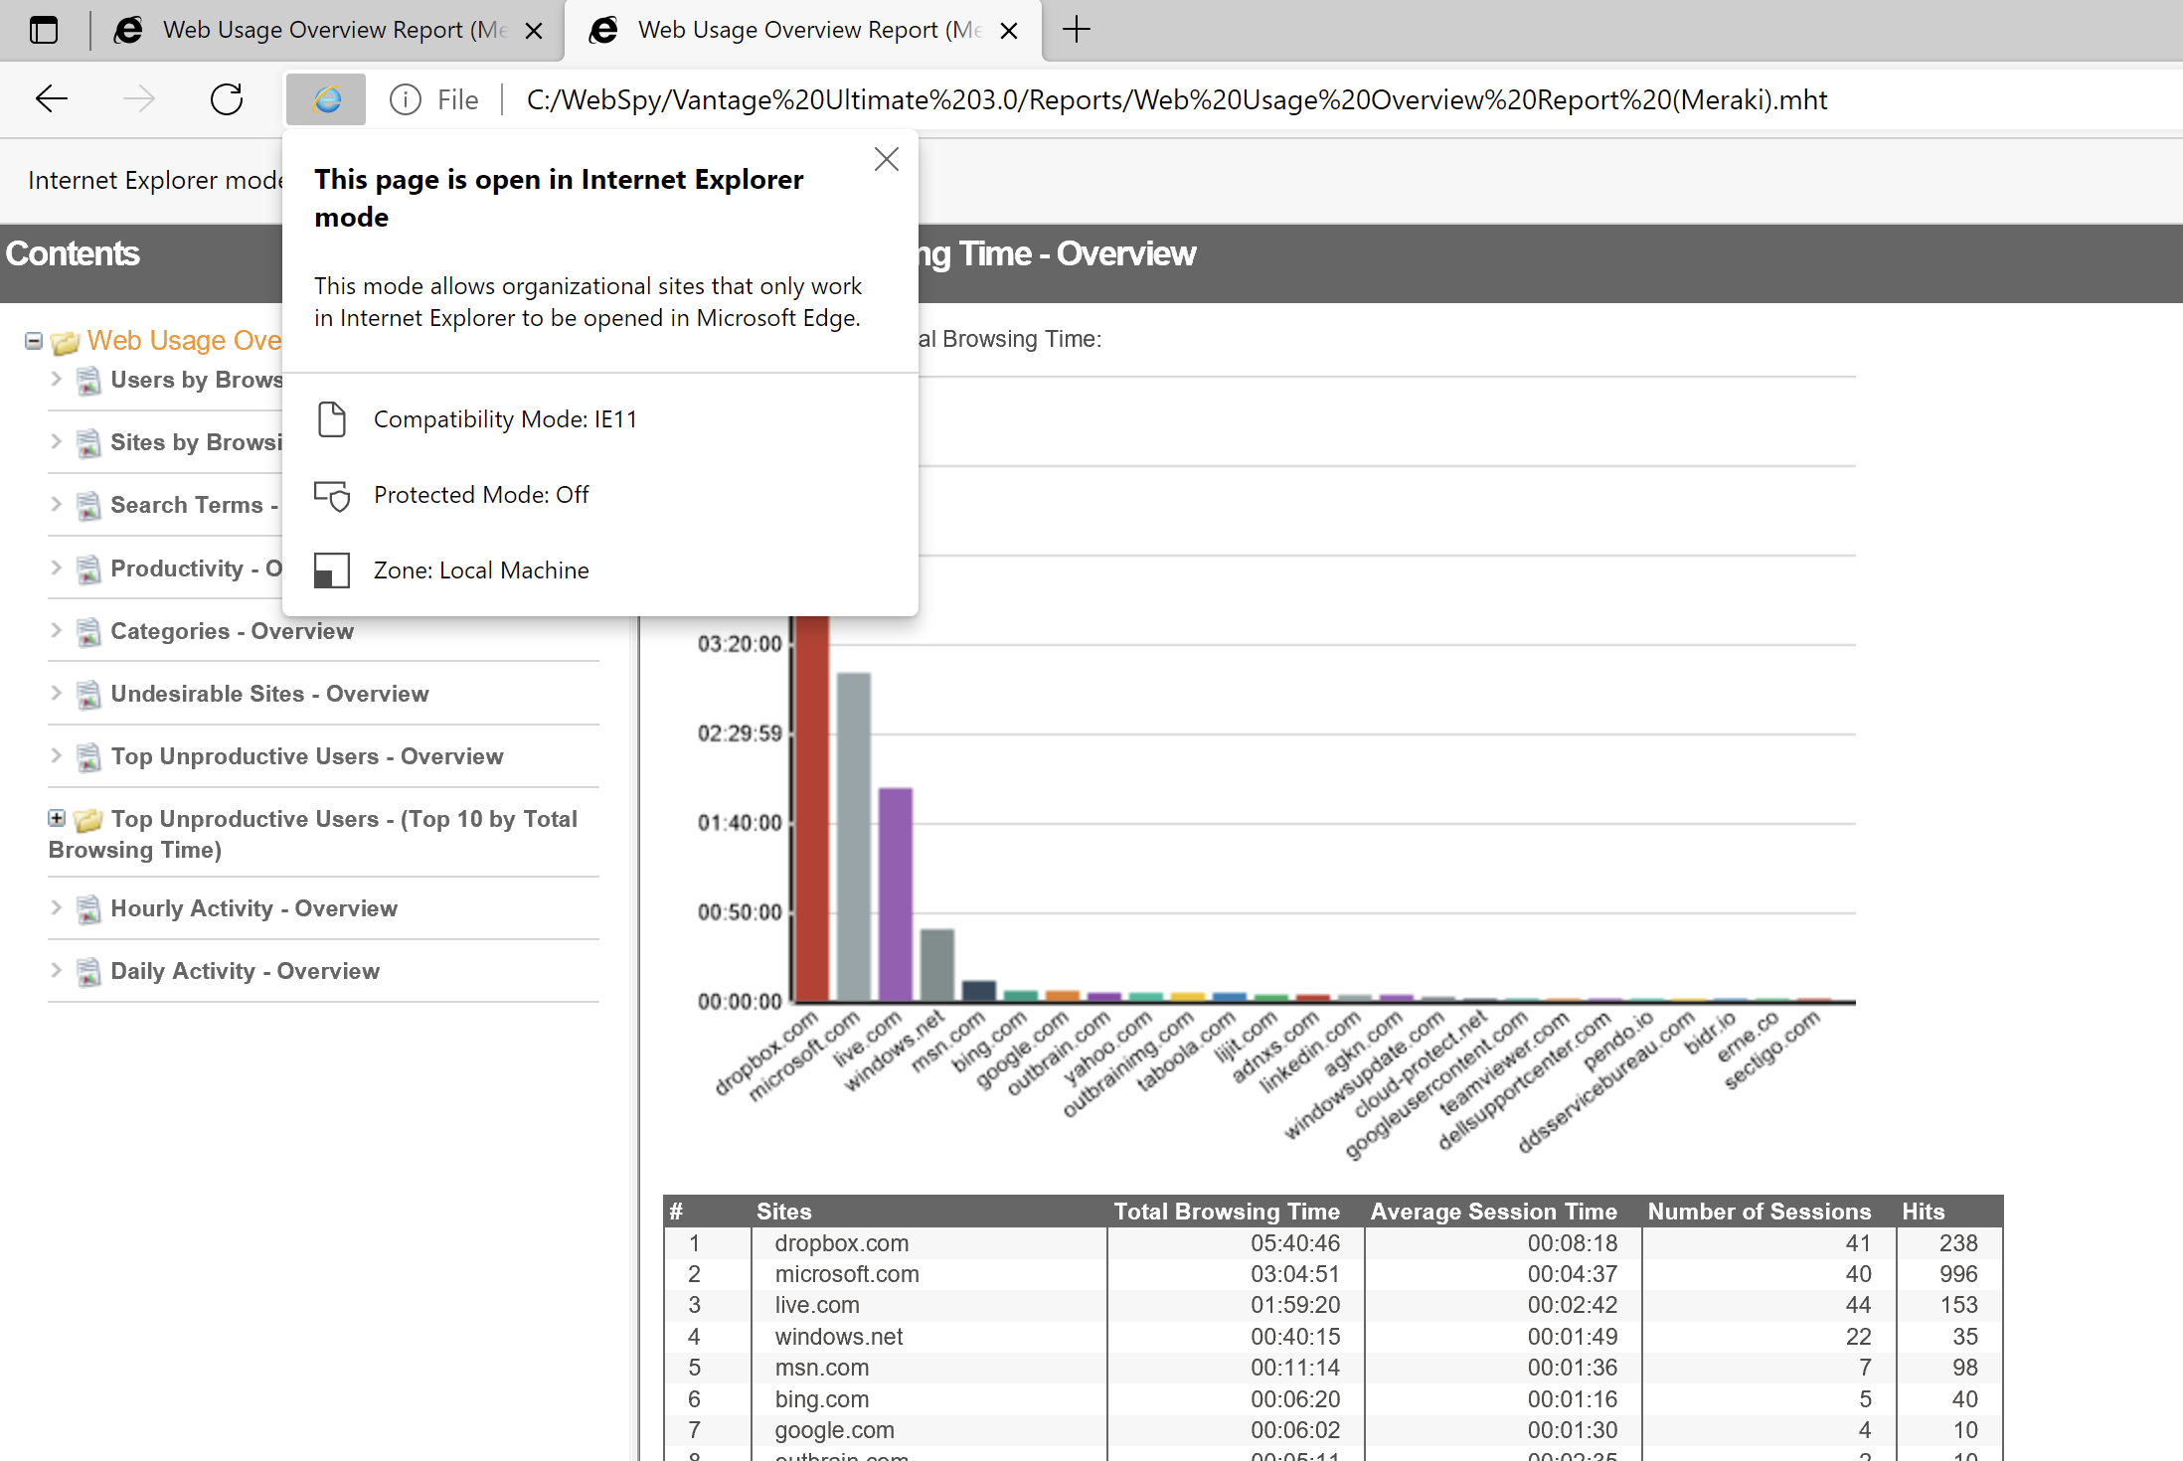2183x1461 pixels.
Task: Click the browser refresh button
Action: pyautogui.click(x=227, y=99)
